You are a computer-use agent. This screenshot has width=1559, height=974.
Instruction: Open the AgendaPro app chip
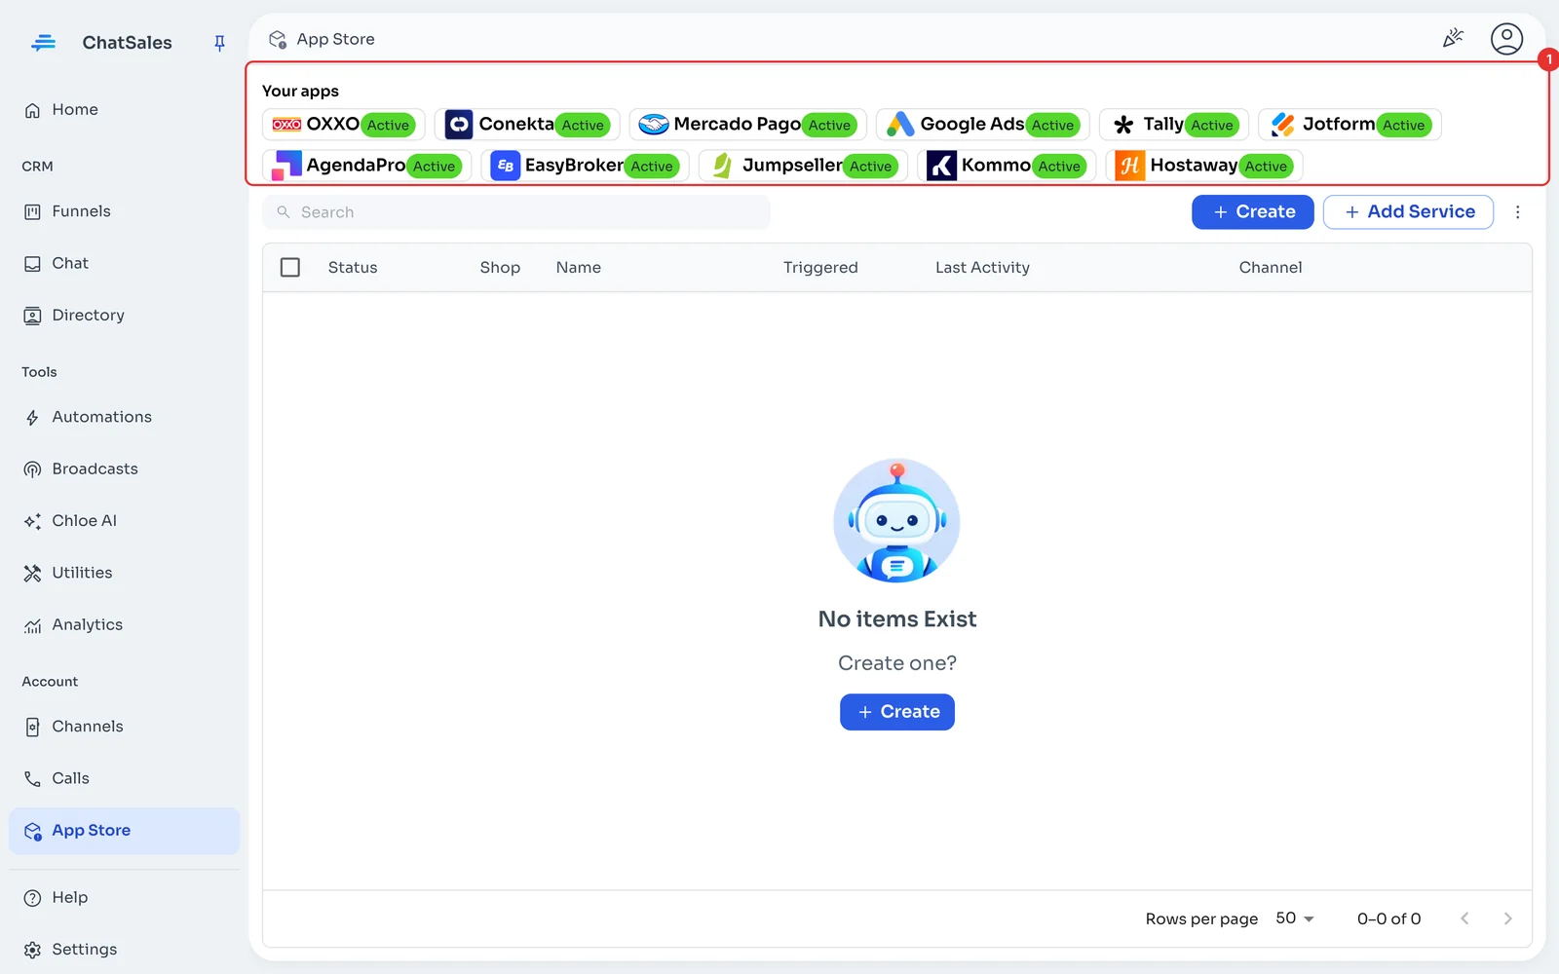tap(366, 166)
